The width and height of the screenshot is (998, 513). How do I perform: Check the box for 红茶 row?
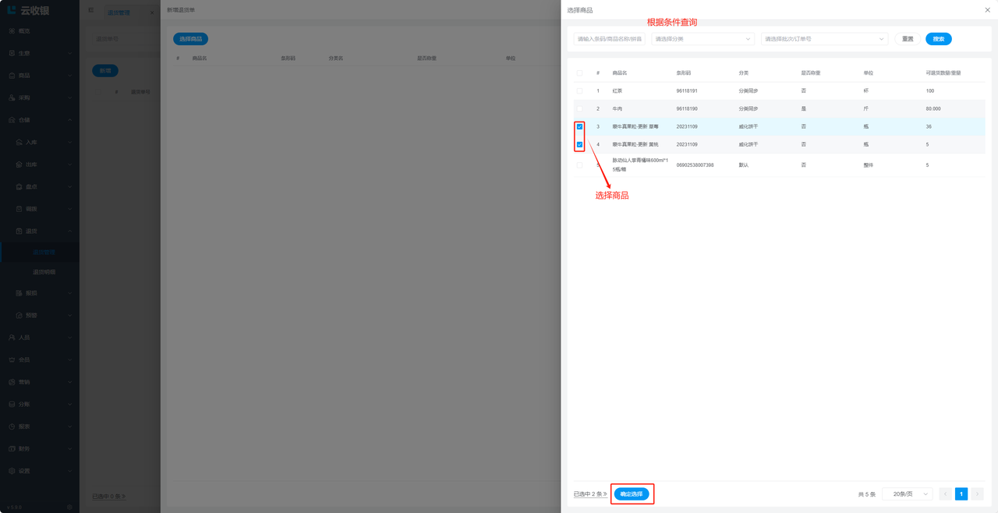click(x=579, y=91)
